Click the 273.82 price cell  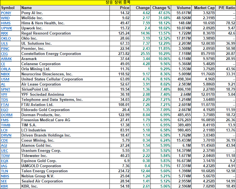tap(120, 54)
